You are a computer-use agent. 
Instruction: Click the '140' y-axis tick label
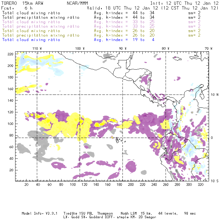pyautogui.click(x=10, y=100)
